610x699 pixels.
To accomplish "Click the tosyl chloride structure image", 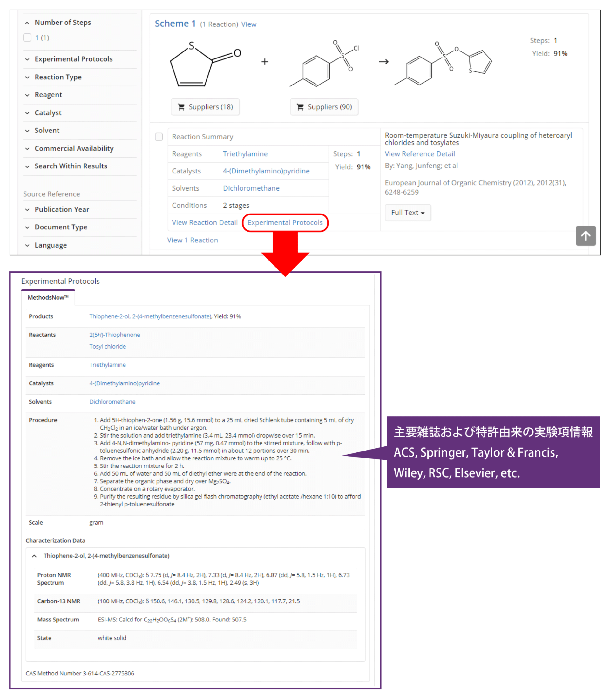I will pyautogui.click(x=324, y=63).
